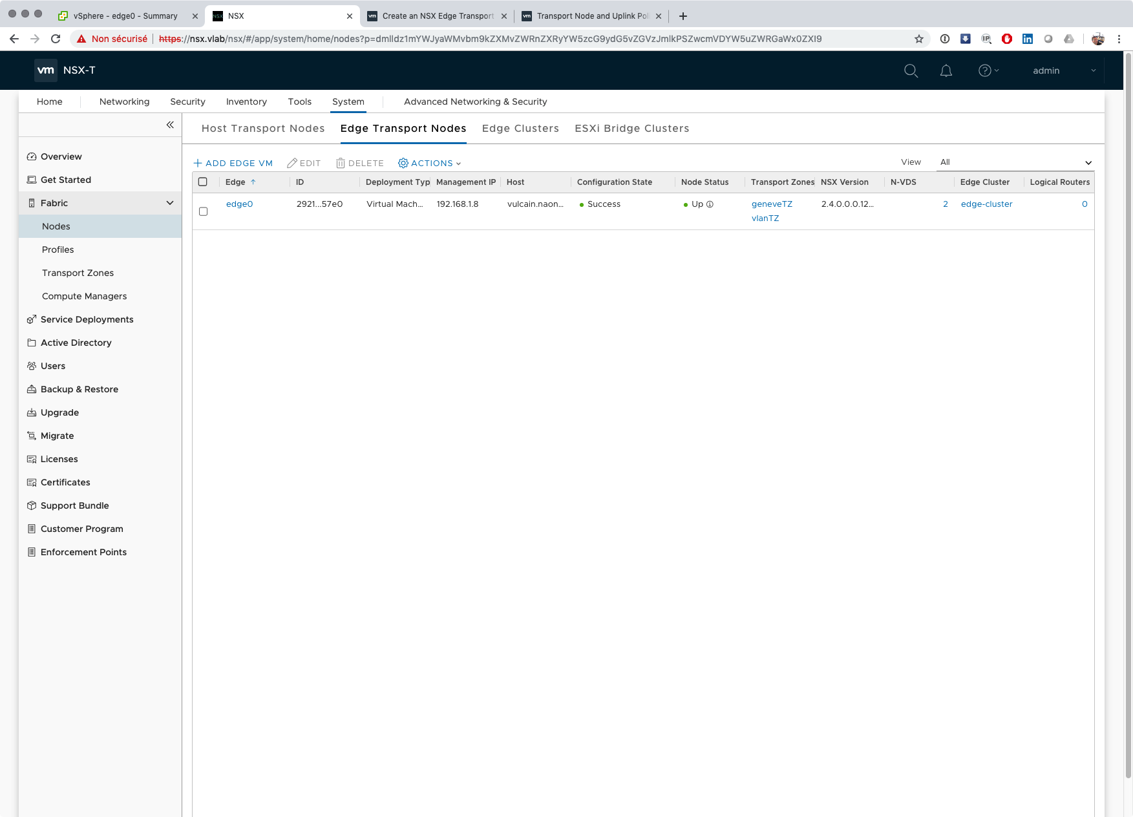This screenshot has width=1133, height=817.
Task: Click the Edge column sort arrow
Action: (x=253, y=182)
